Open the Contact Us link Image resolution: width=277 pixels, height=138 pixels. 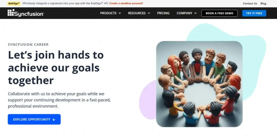pyautogui.click(x=250, y=4)
